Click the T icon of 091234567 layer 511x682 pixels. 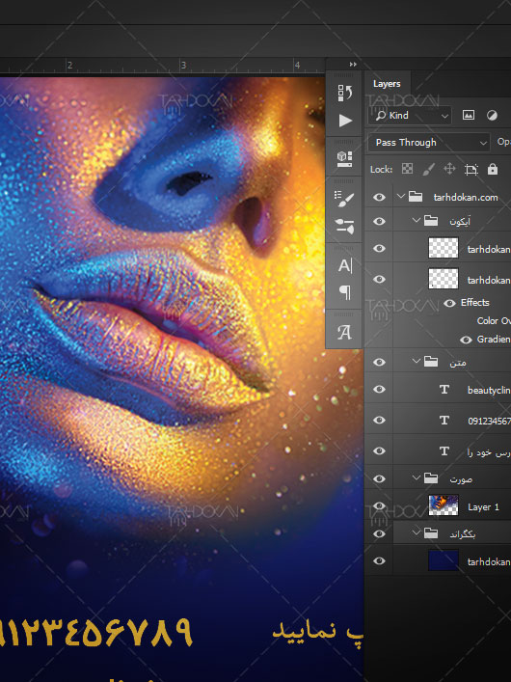click(444, 421)
